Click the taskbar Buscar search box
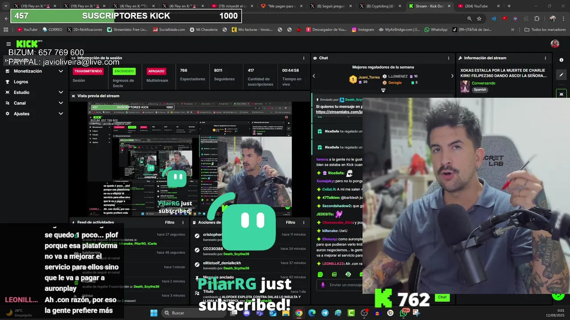This screenshot has width=570, height=320. tap(194, 313)
